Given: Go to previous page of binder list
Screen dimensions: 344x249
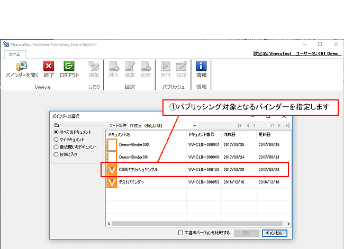Looking at the screenshot, I should point(248,125).
